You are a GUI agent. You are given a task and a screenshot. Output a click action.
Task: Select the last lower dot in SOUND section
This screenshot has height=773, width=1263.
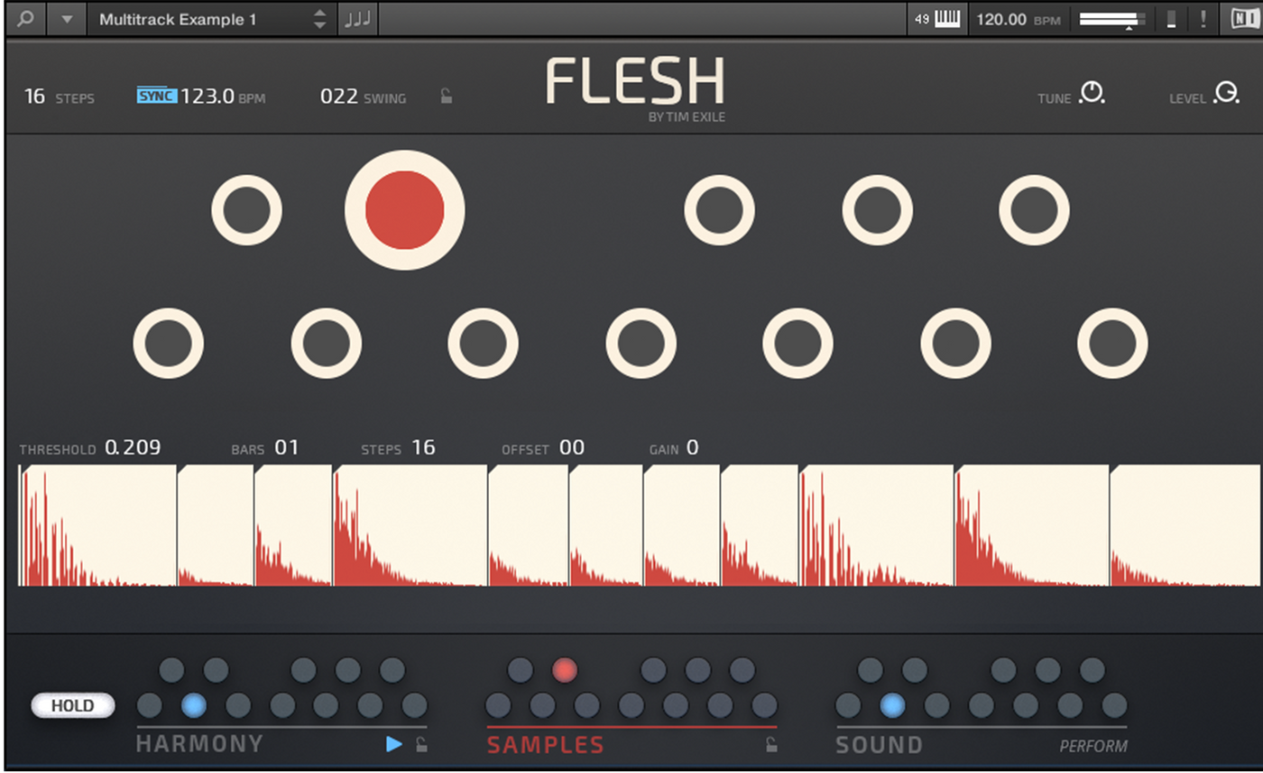tap(1114, 705)
